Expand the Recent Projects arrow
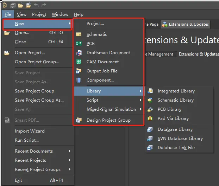Screen dimensions: 219x186 coord(70,160)
